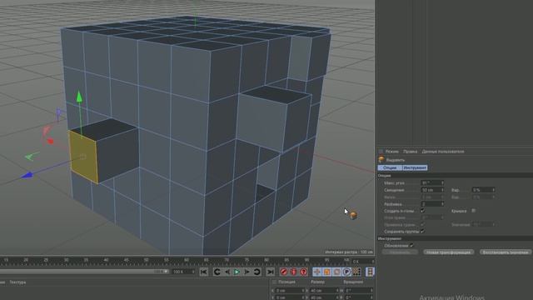Image resolution: width=533 pixels, height=300 pixels.
Task: Open the Данные пользователя menu
Action: click(442, 152)
